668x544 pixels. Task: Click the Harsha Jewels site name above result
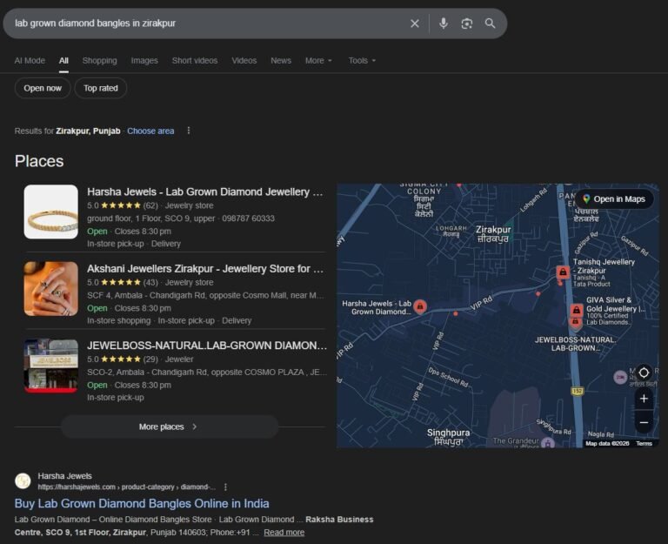tap(64, 476)
